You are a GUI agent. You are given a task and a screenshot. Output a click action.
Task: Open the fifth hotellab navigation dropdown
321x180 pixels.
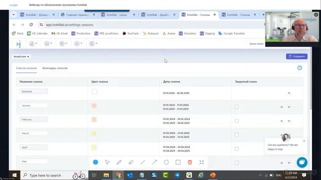point(93,43)
